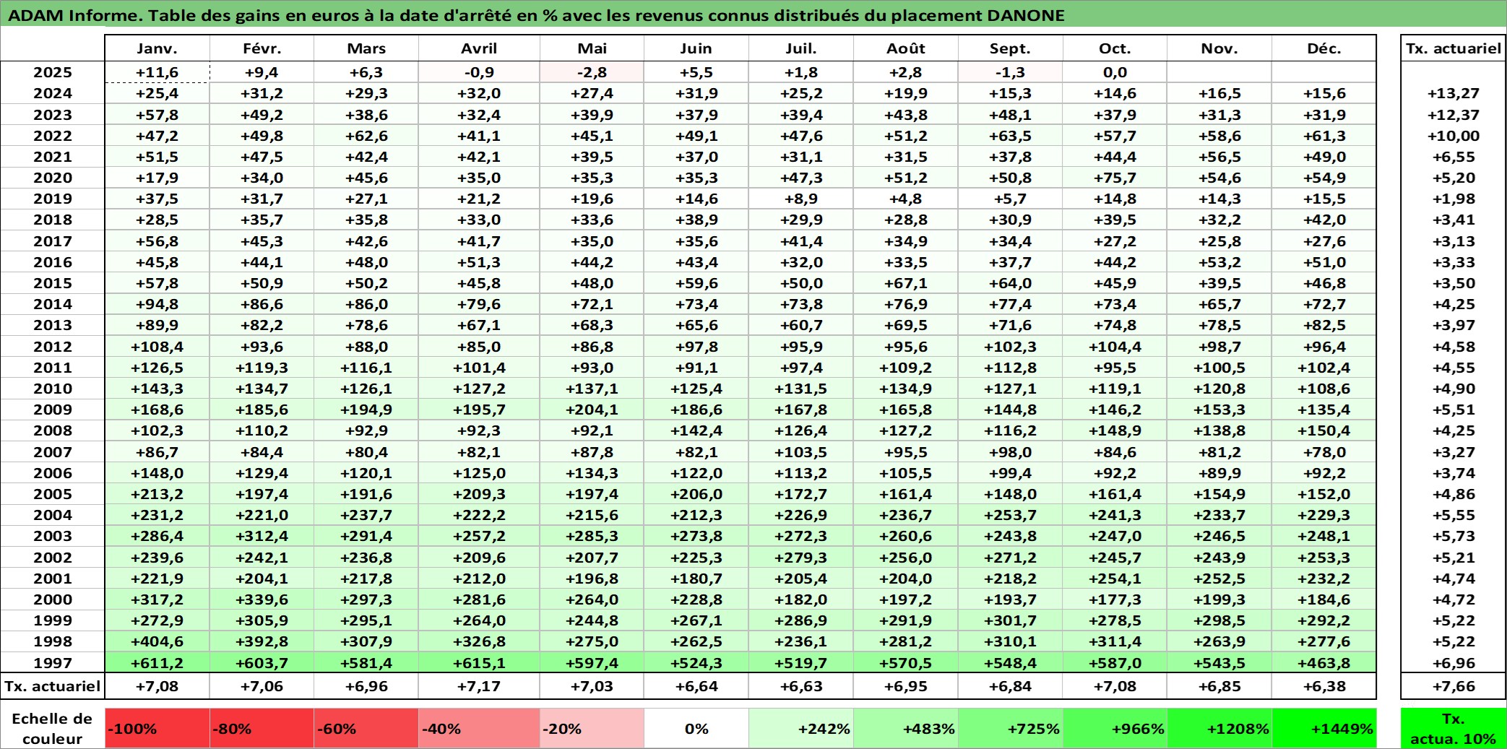Select the 'Tx. actuariel' column header at top right
The width and height of the screenshot is (1507, 749).
coord(1454,48)
